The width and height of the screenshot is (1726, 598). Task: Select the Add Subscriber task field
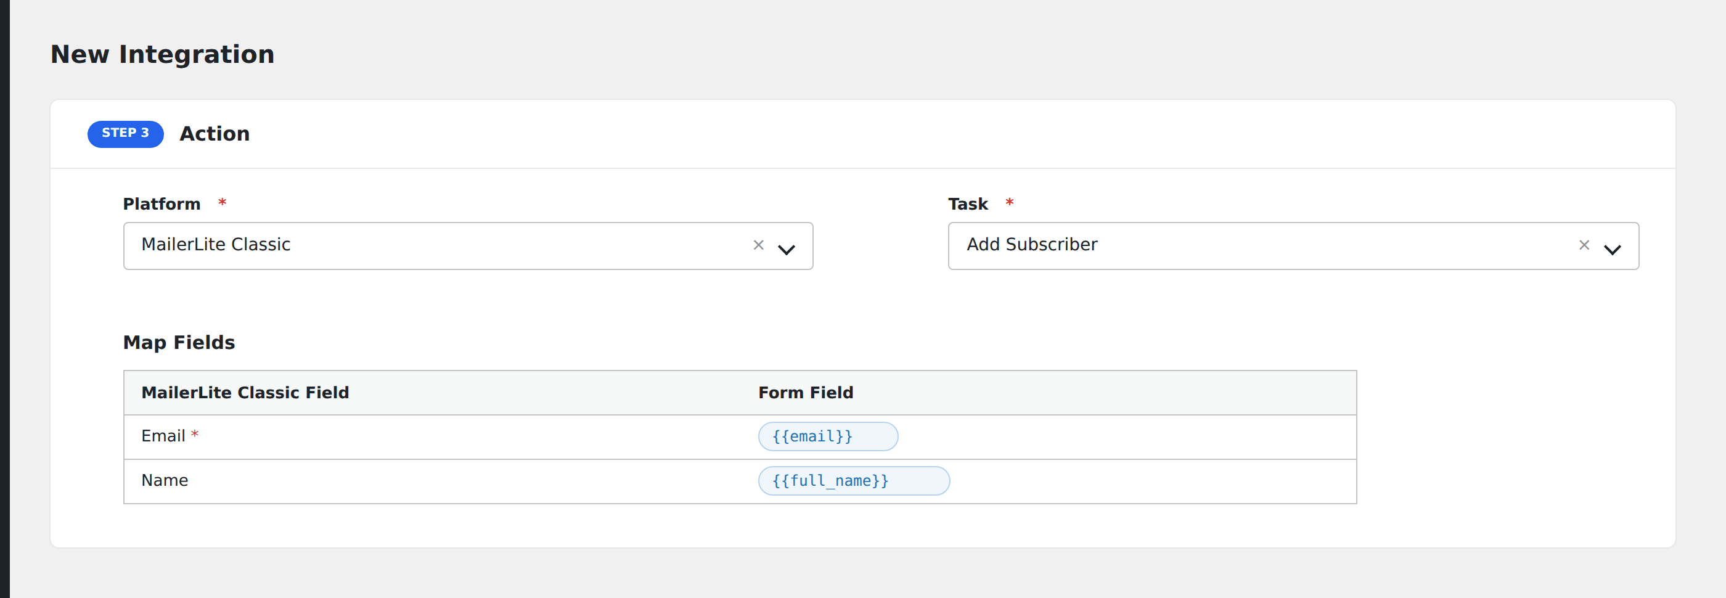(1293, 246)
